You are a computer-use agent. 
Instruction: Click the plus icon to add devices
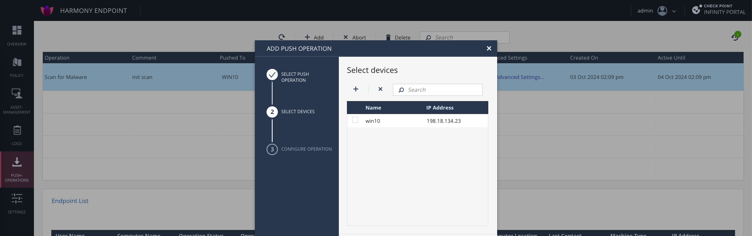coord(356,89)
